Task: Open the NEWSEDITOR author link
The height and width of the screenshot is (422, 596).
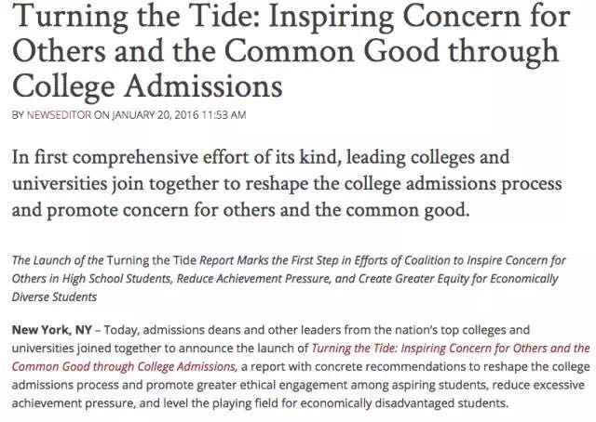Action: coord(59,115)
